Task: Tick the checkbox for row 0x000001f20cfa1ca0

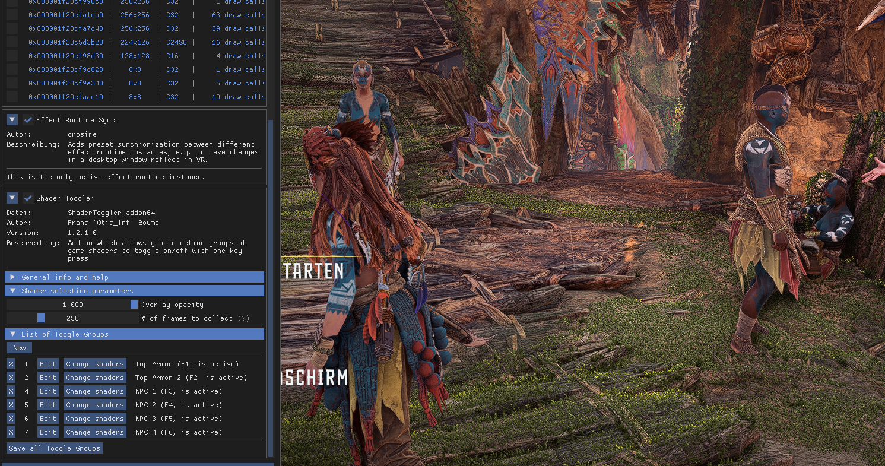Action: pos(12,15)
